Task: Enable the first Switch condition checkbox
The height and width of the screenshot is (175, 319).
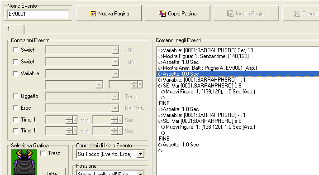Action: coord(15,50)
